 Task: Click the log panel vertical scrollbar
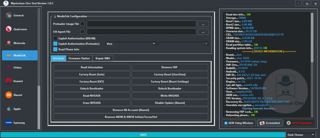click(x=312, y=65)
